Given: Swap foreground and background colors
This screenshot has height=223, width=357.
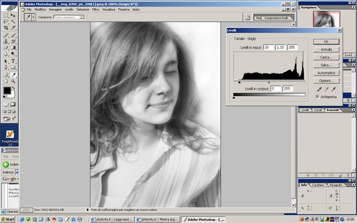Looking at the screenshot, I should 13,88.
